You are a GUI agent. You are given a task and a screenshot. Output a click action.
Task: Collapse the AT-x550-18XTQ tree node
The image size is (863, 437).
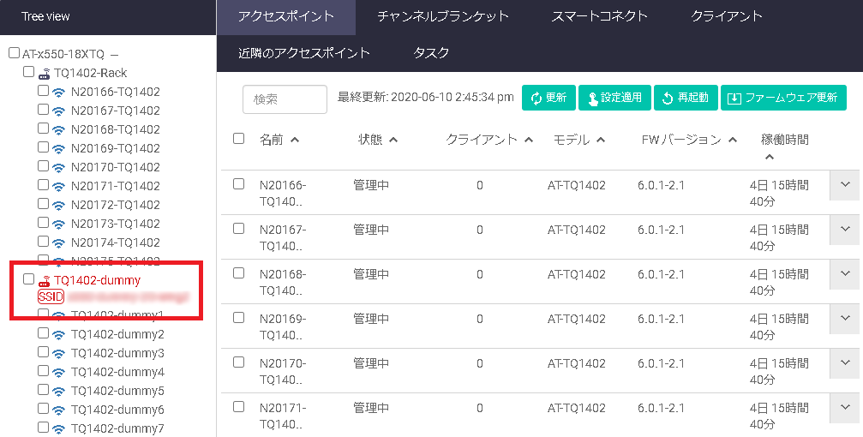[115, 54]
